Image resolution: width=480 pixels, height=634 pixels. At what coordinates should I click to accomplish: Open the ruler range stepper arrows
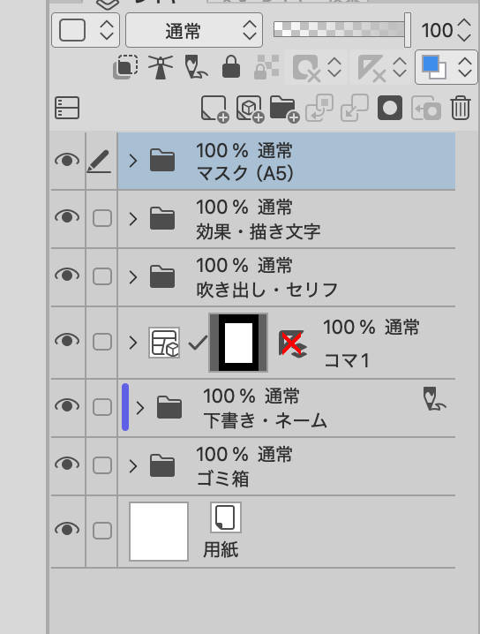click(400, 67)
